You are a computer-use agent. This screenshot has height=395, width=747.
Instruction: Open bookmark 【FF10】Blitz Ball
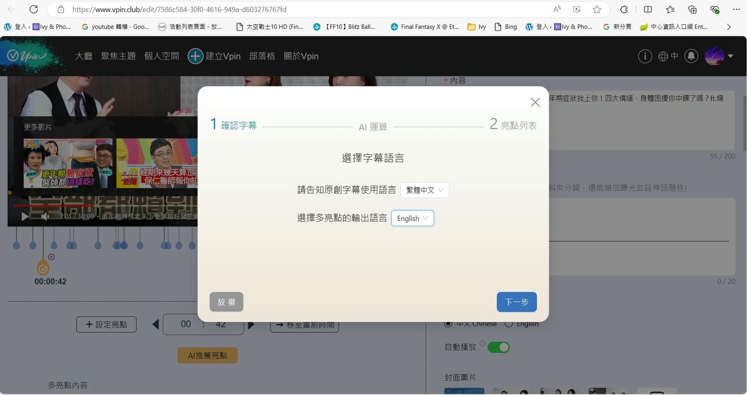pyautogui.click(x=344, y=27)
